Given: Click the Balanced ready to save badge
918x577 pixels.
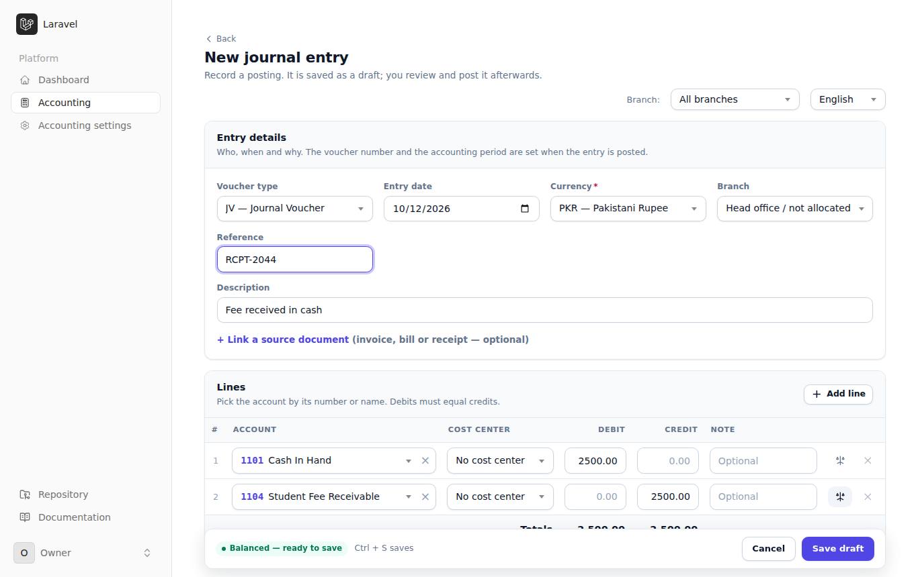Looking at the screenshot, I should pyautogui.click(x=282, y=548).
